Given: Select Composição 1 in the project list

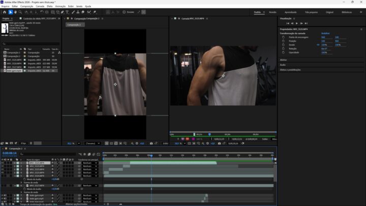Looking at the screenshot, I should click(x=14, y=52).
